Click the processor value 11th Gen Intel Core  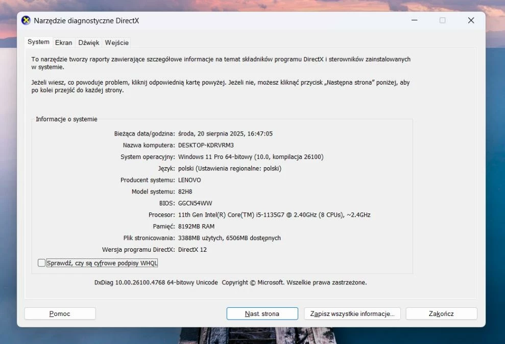pyautogui.click(x=274, y=215)
